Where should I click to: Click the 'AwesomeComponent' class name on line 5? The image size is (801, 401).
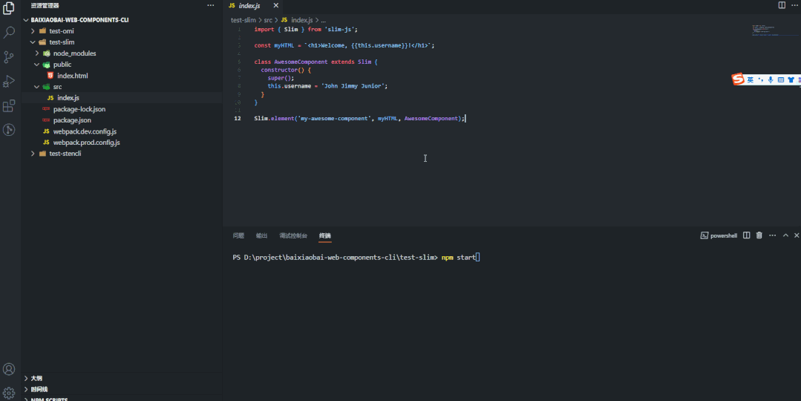click(301, 62)
